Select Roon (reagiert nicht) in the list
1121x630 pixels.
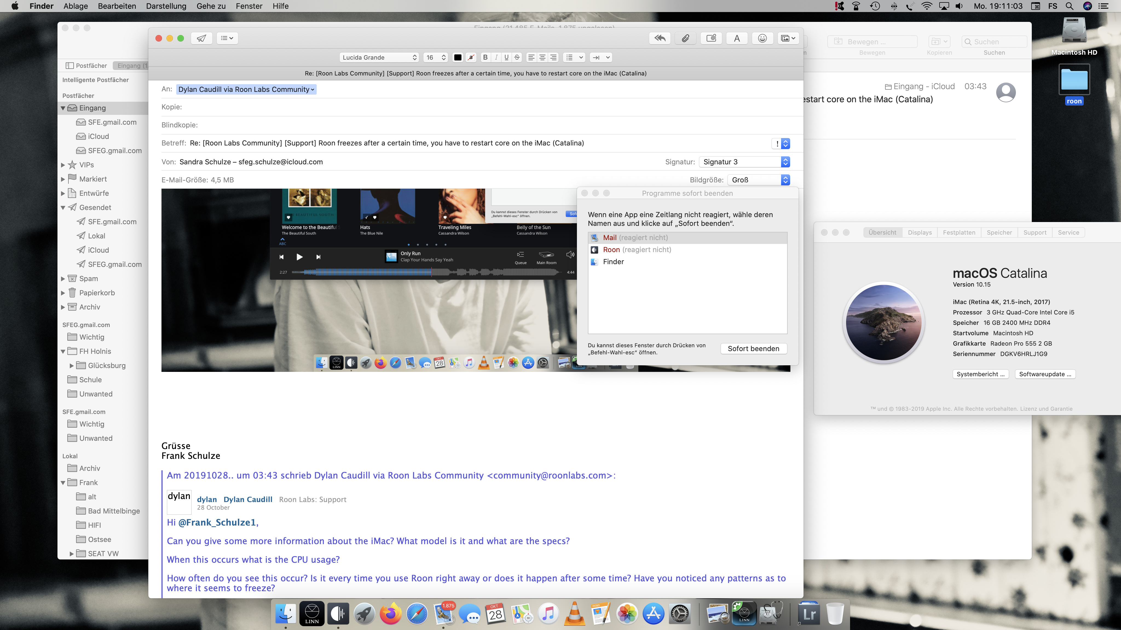(x=687, y=250)
